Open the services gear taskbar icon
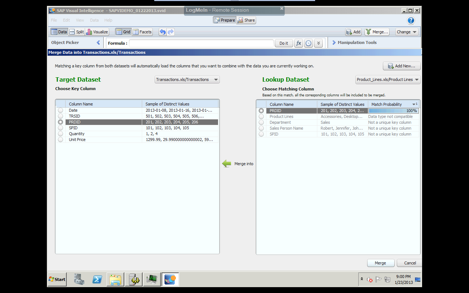The width and height of the screenshot is (469, 293). coord(133,279)
